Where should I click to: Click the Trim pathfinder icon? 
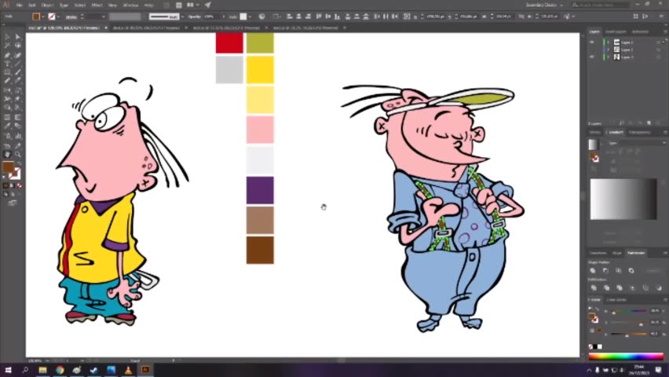tap(606, 288)
